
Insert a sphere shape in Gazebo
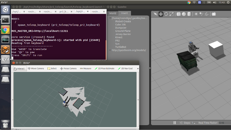coord(184,14)
